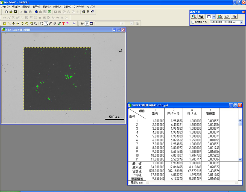Screen dimensions: 246x192
Task: Click the magenta arrow annotation tool
Action: point(68,24)
